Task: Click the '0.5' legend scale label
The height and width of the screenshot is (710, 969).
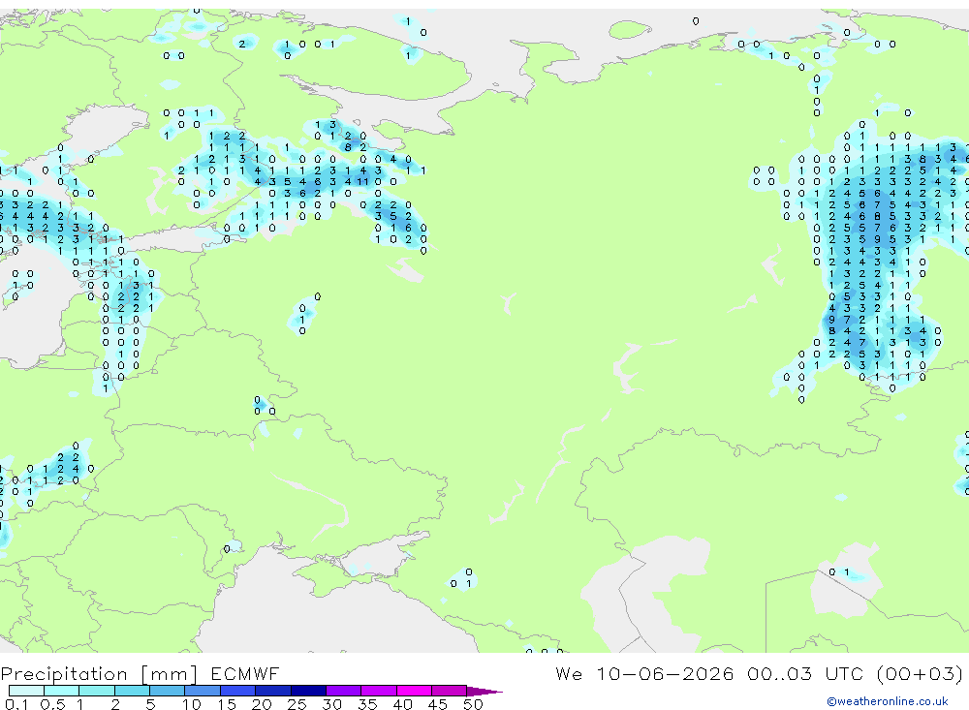Action: pyautogui.click(x=52, y=704)
